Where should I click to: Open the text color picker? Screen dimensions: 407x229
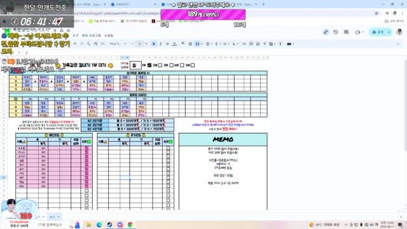pyautogui.click(x=174, y=44)
